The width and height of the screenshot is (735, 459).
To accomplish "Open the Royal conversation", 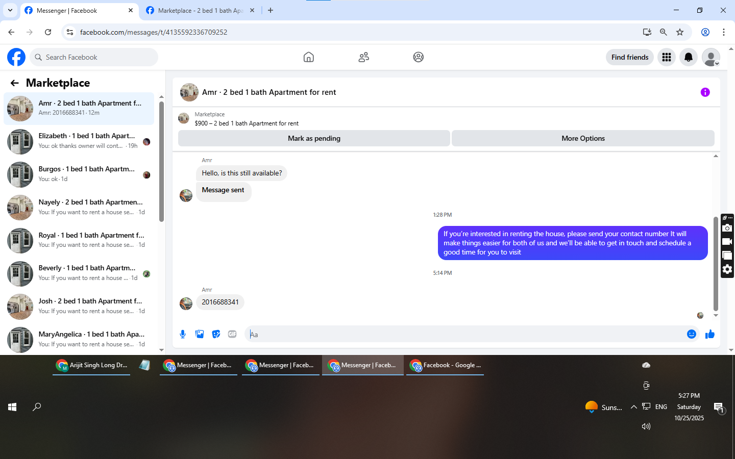I will tap(79, 240).
